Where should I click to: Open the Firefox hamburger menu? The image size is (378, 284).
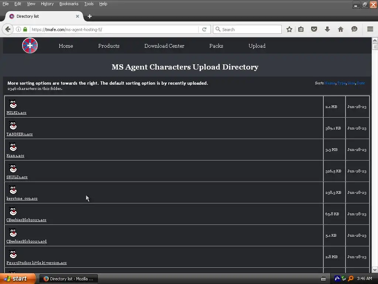[x=370, y=30]
